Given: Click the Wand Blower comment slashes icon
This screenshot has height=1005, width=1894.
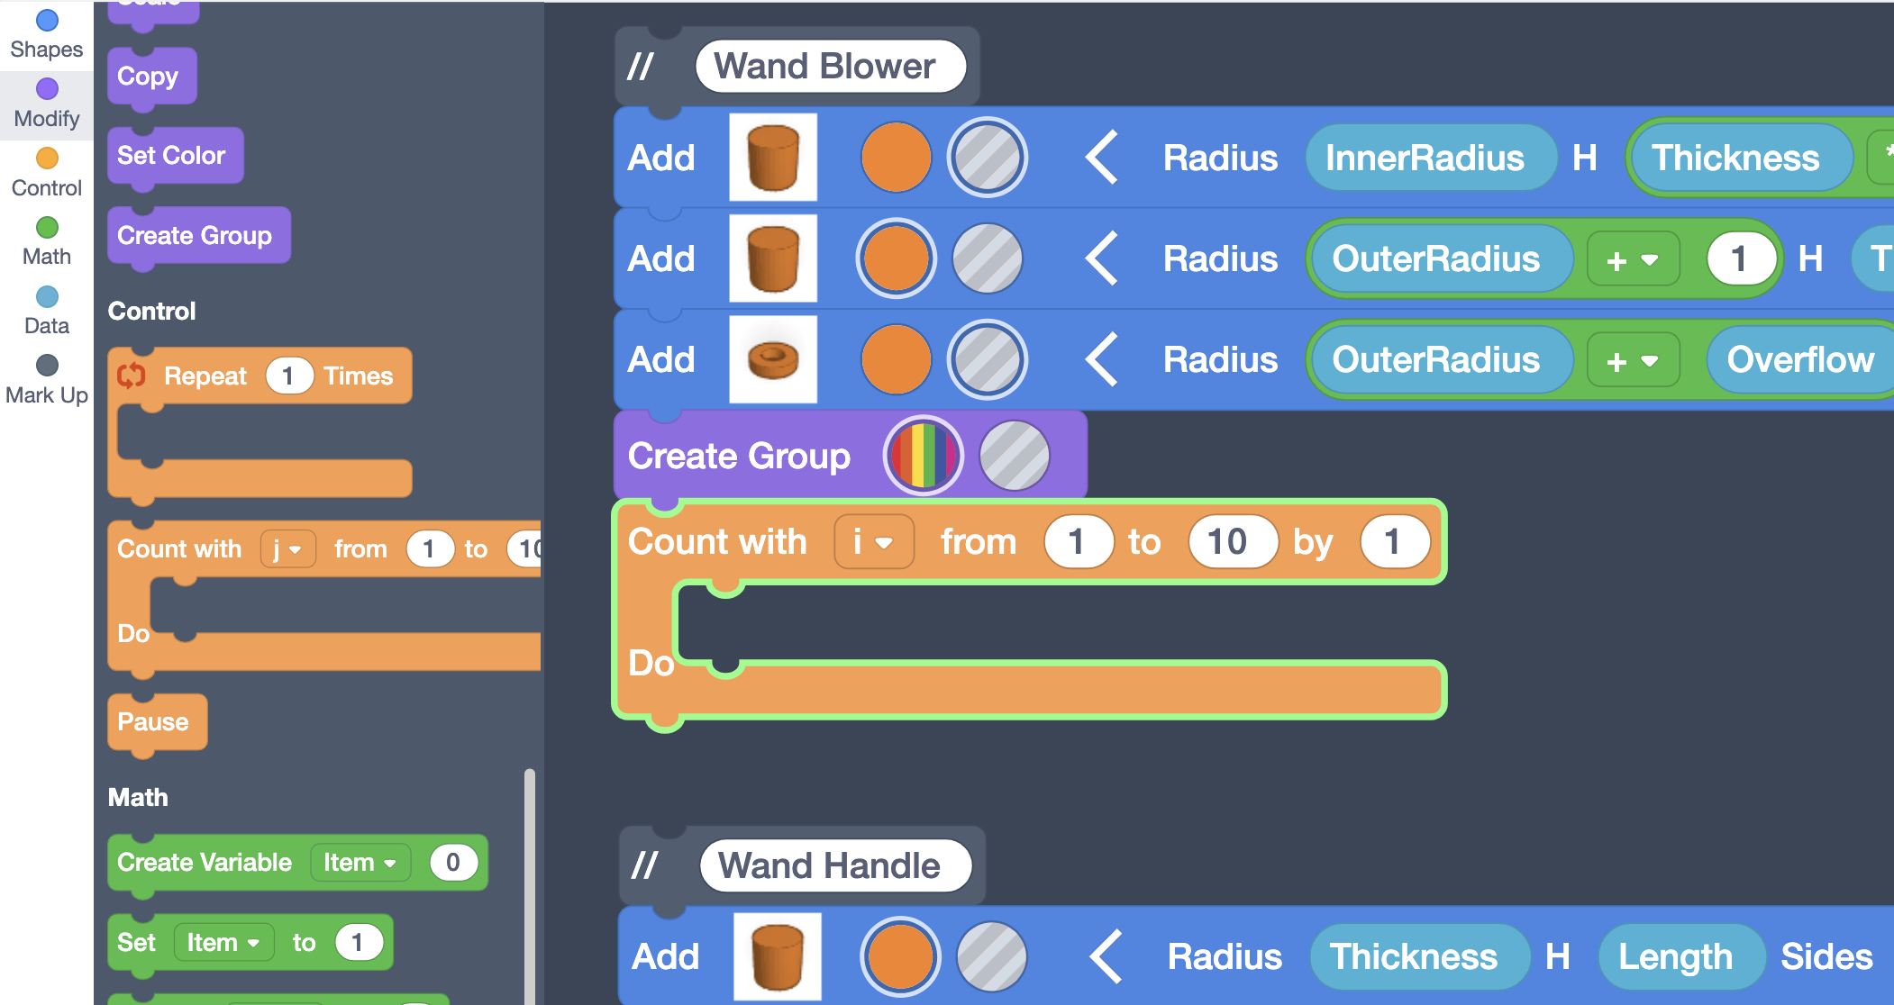Looking at the screenshot, I should [x=641, y=66].
